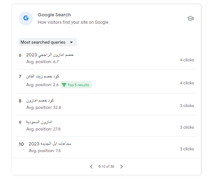Click the Google G logo icon

coord(26,18)
